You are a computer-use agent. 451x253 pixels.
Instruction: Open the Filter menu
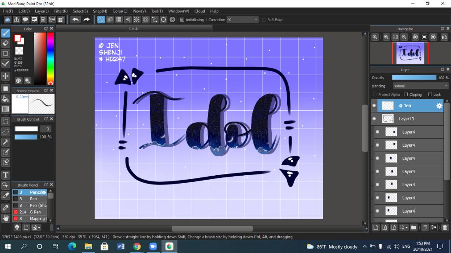tap(61, 11)
